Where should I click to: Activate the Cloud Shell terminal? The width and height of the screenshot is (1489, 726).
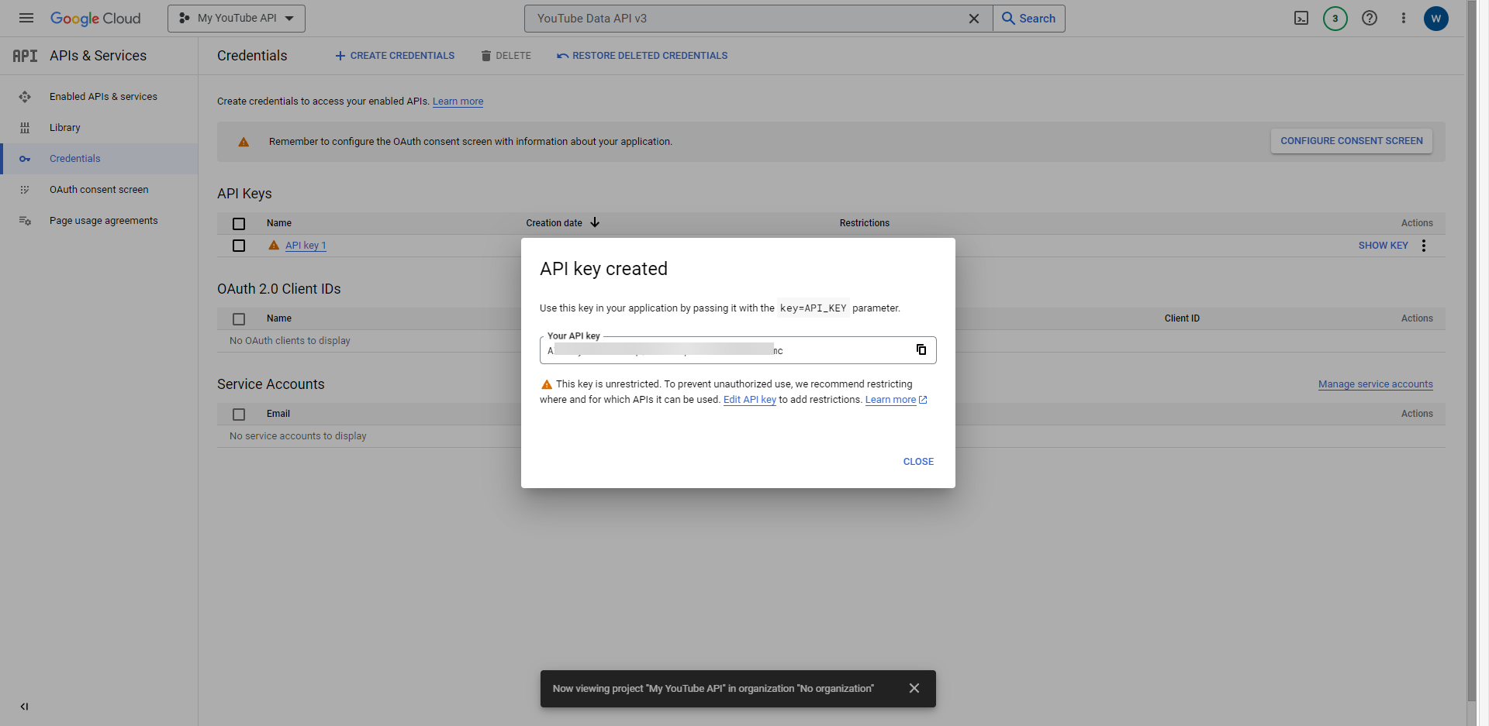[1301, 18]
